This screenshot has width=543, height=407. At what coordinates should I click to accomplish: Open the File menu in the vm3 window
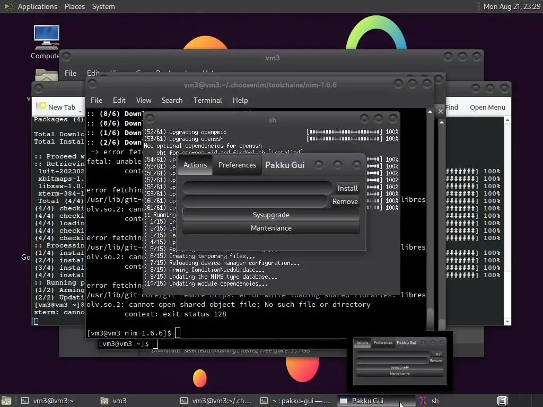(x=71, y=73)
